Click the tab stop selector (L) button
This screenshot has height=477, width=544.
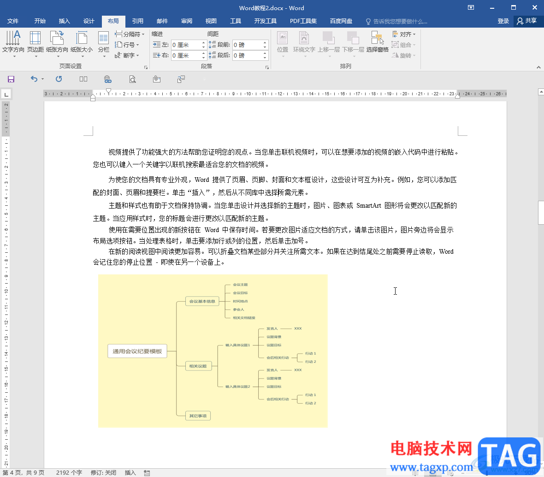pos(6,94)
